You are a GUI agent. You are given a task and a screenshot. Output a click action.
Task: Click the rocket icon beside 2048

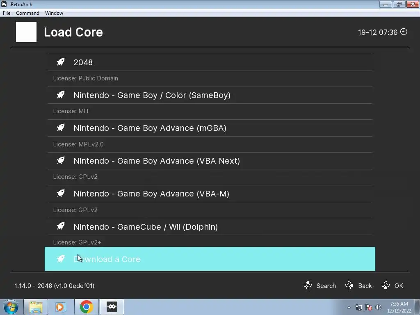61,62
